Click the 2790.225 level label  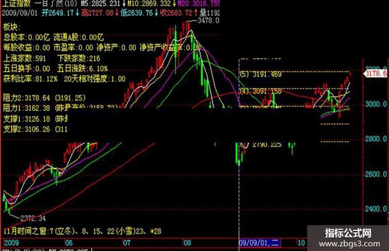click(x=267, y=144)
